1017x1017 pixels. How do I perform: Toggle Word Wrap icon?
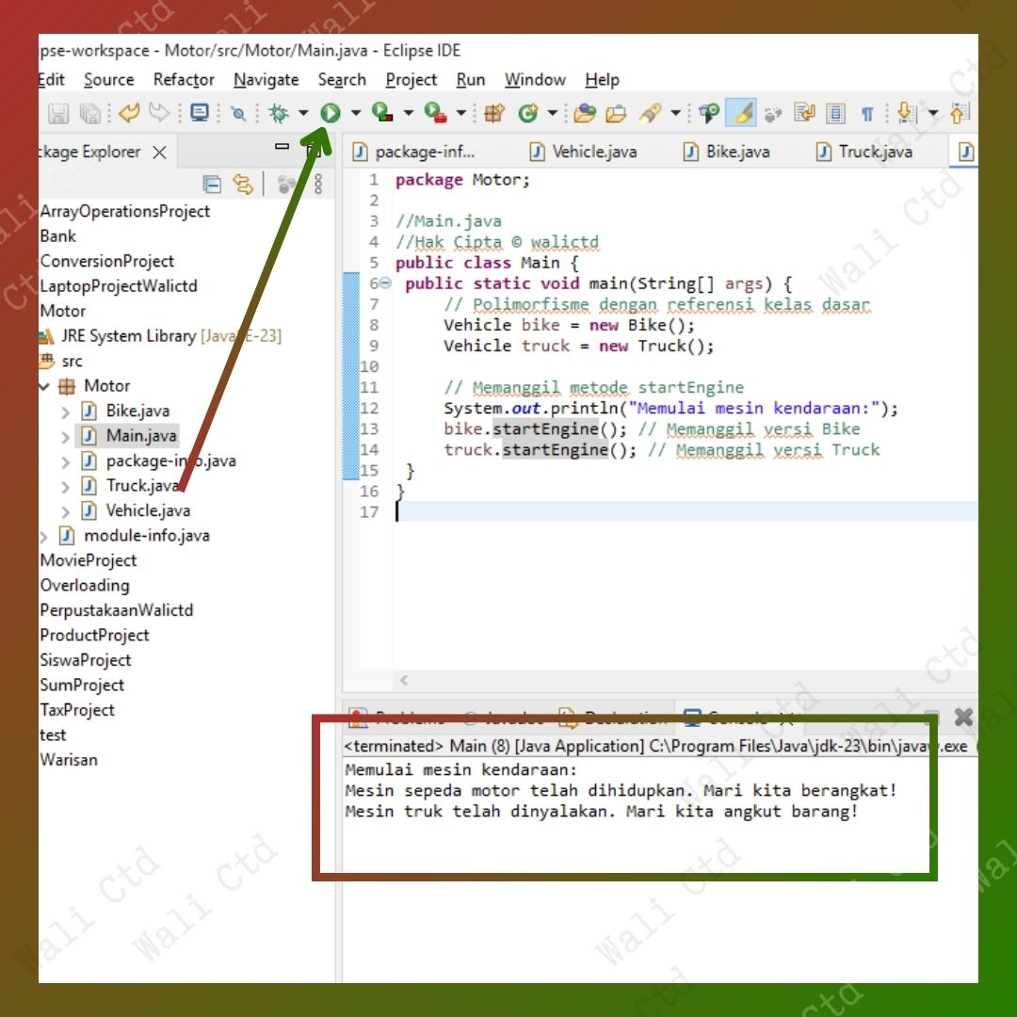pyautogui.click(x=803, y=114)
